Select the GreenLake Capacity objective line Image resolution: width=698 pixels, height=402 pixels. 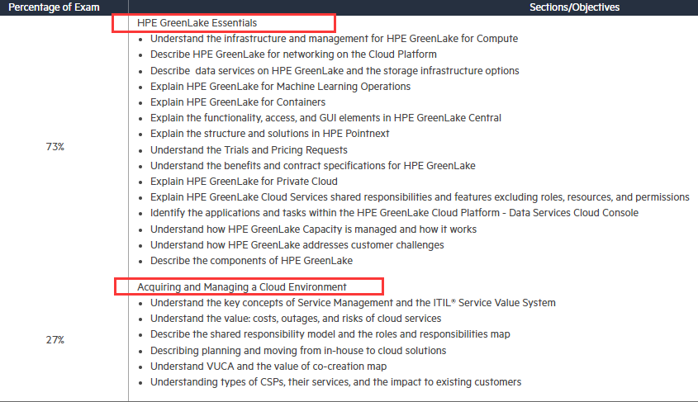point(313,229)
